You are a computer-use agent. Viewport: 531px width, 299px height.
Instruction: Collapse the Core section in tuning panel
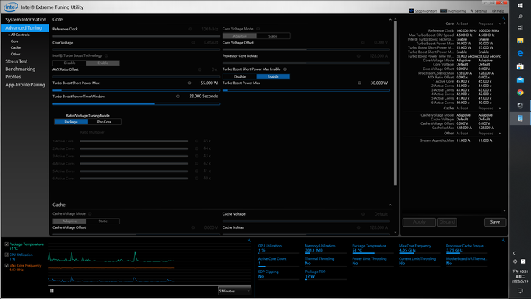click(x=390, y=20)
